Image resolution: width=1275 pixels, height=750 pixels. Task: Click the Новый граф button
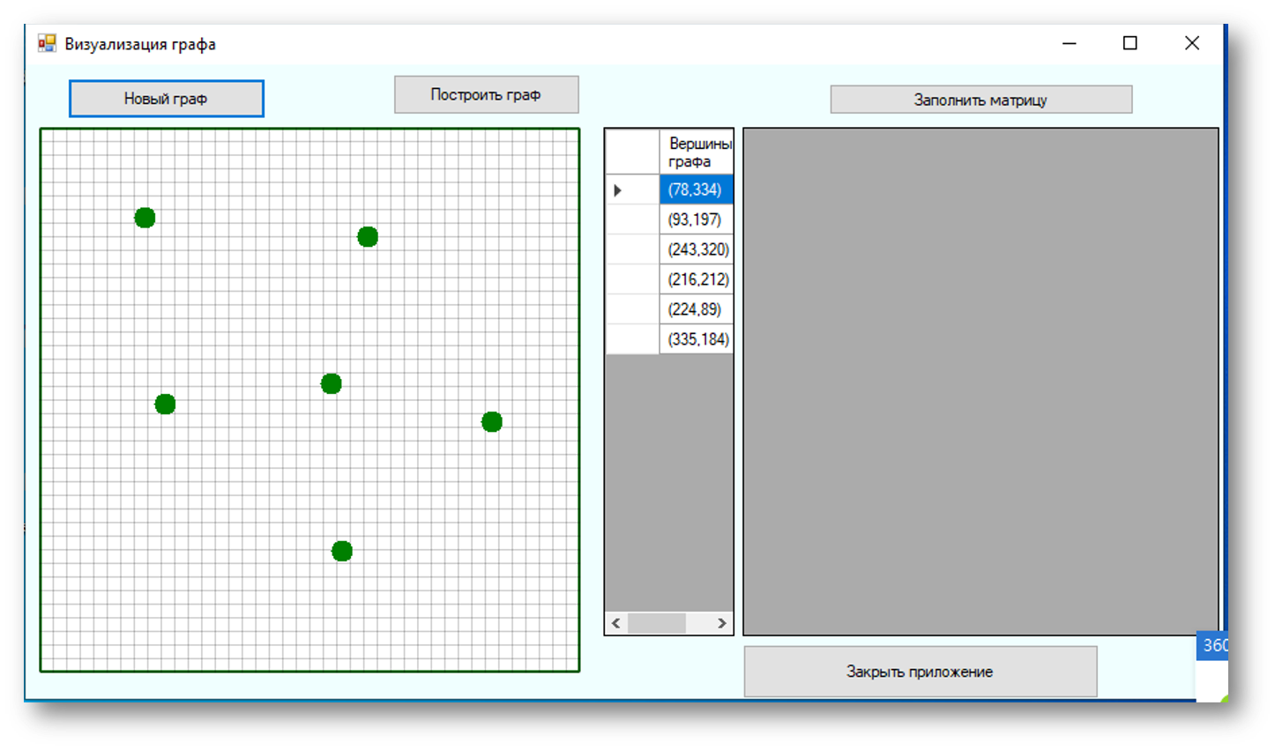tap(166, 99)
